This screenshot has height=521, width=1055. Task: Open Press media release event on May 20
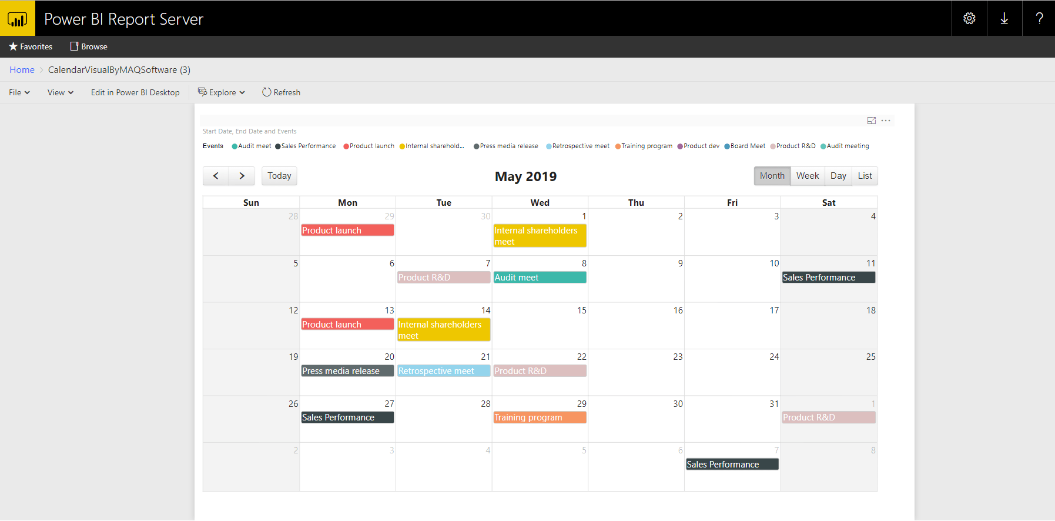click(347, 371)
